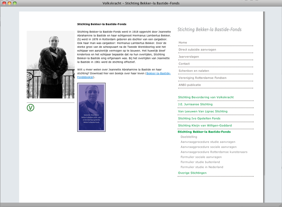Click the green Volkskracht V logo
The height and width of the screenshot is (207, 282).
coord(30,108)
